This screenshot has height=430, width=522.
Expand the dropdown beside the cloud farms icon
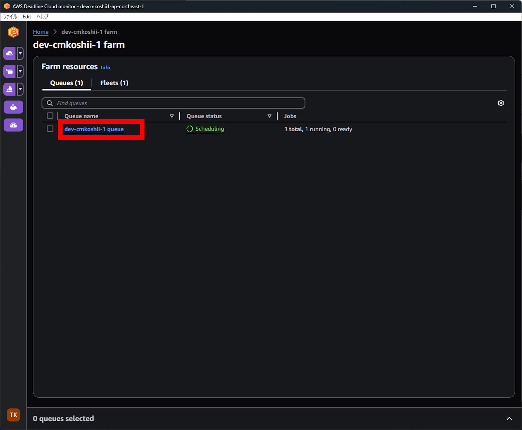20,53
